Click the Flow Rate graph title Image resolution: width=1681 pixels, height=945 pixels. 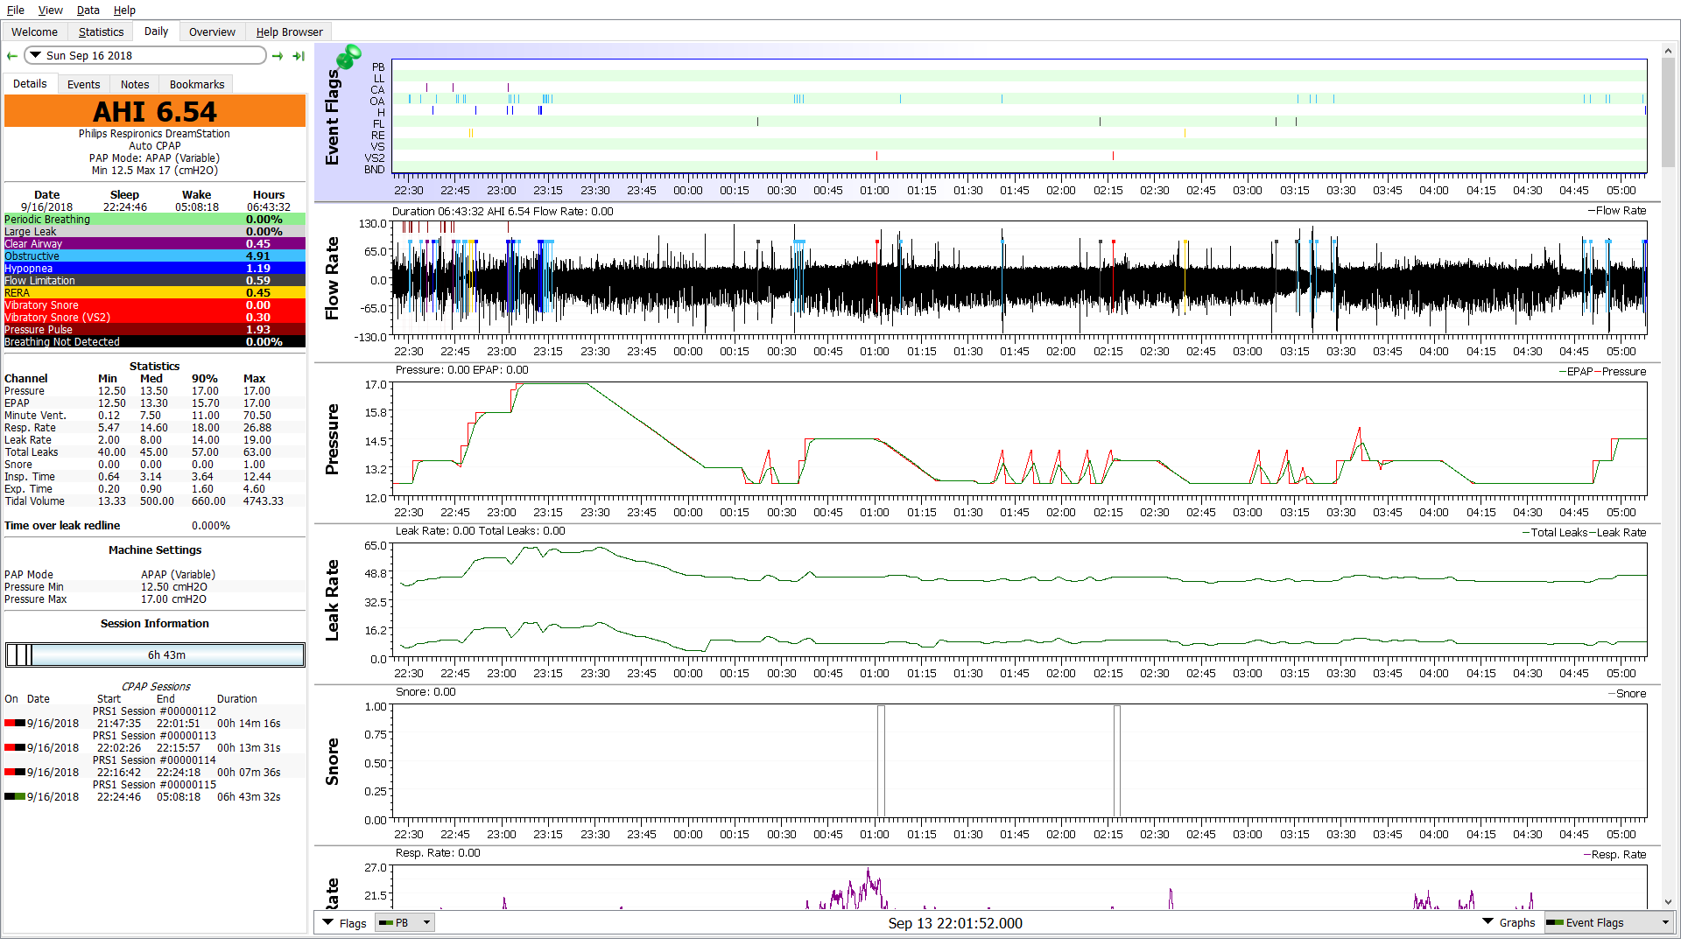pyautogui.click(x=332, y=278)
